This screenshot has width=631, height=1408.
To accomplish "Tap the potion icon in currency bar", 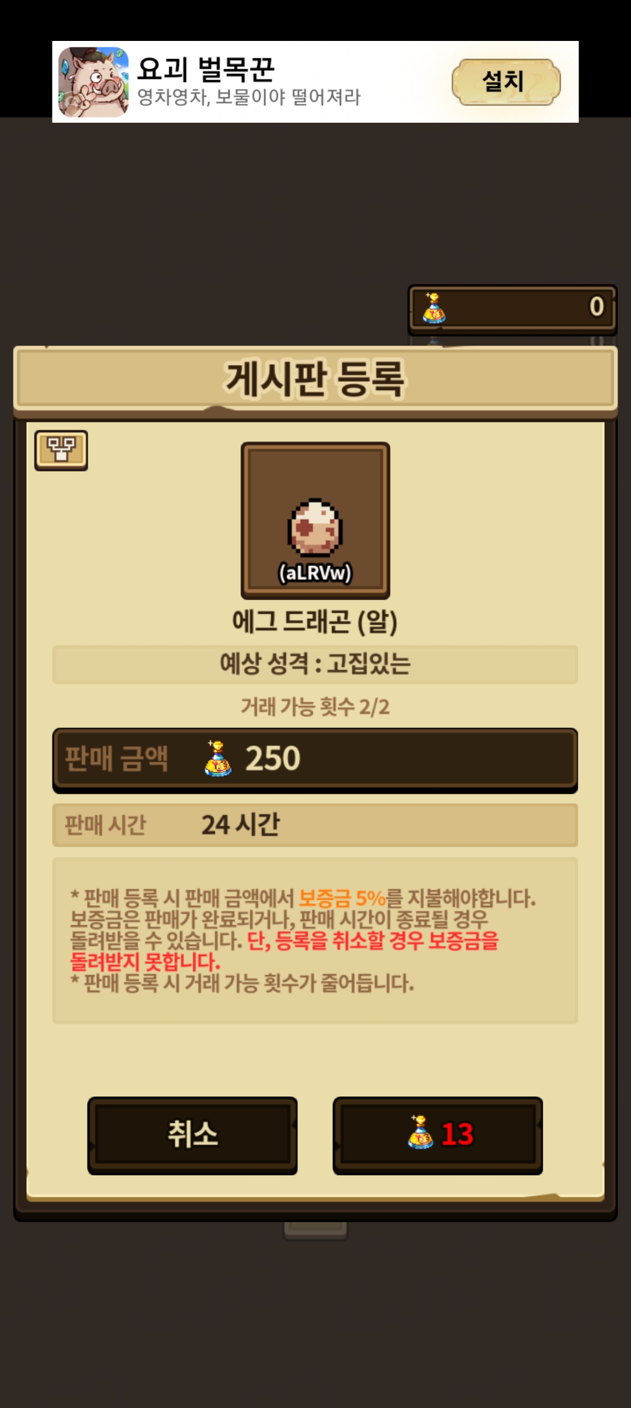I will pyautogui.click(x=434, y=308).
